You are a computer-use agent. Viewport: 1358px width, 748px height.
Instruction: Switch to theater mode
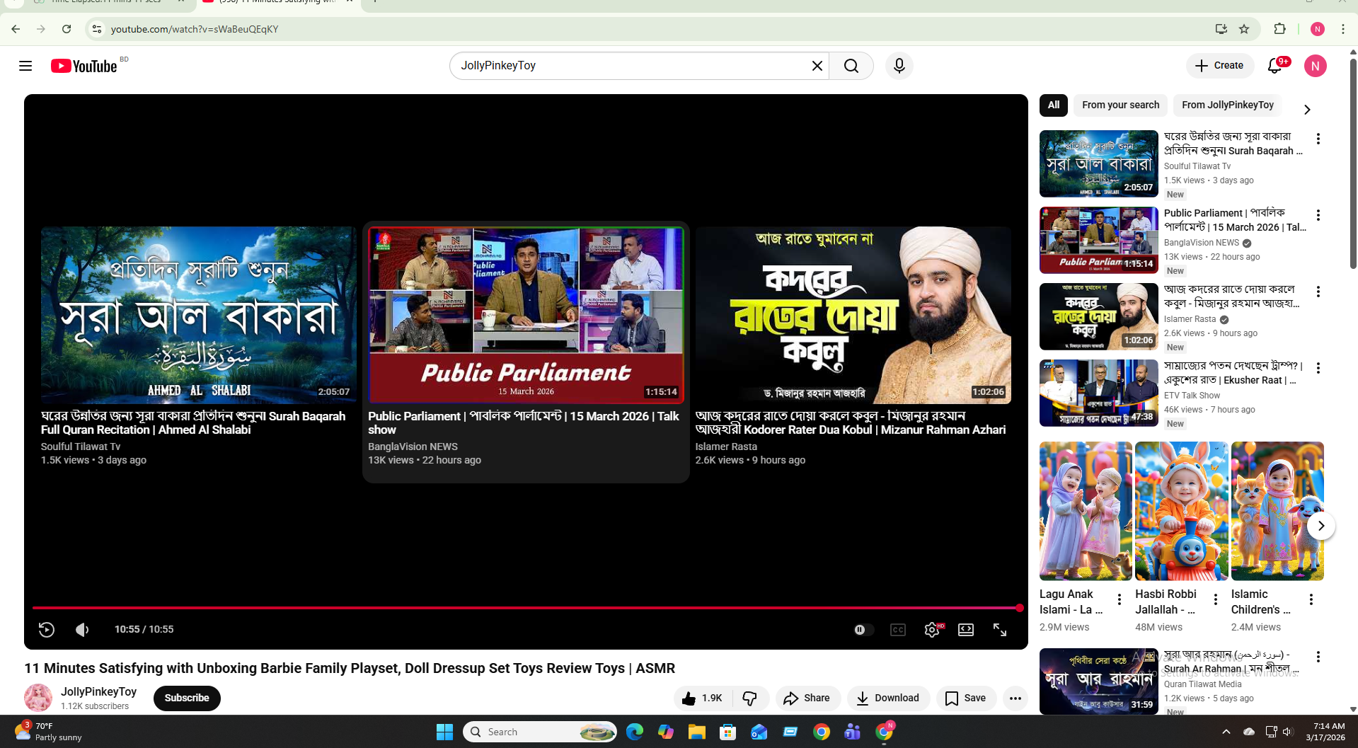point(966,630)
